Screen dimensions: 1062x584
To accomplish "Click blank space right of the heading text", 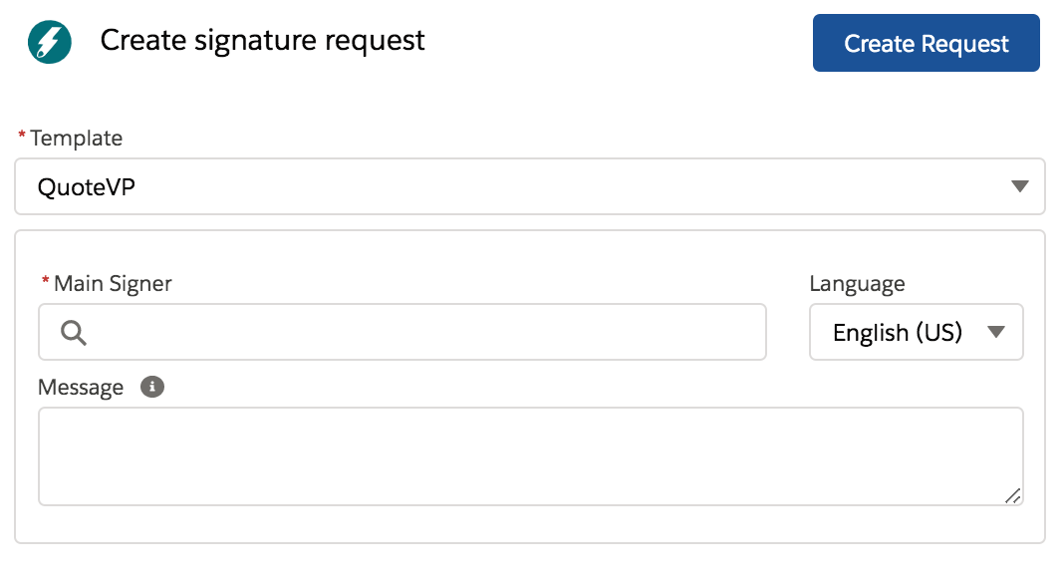I will point(618,42).
